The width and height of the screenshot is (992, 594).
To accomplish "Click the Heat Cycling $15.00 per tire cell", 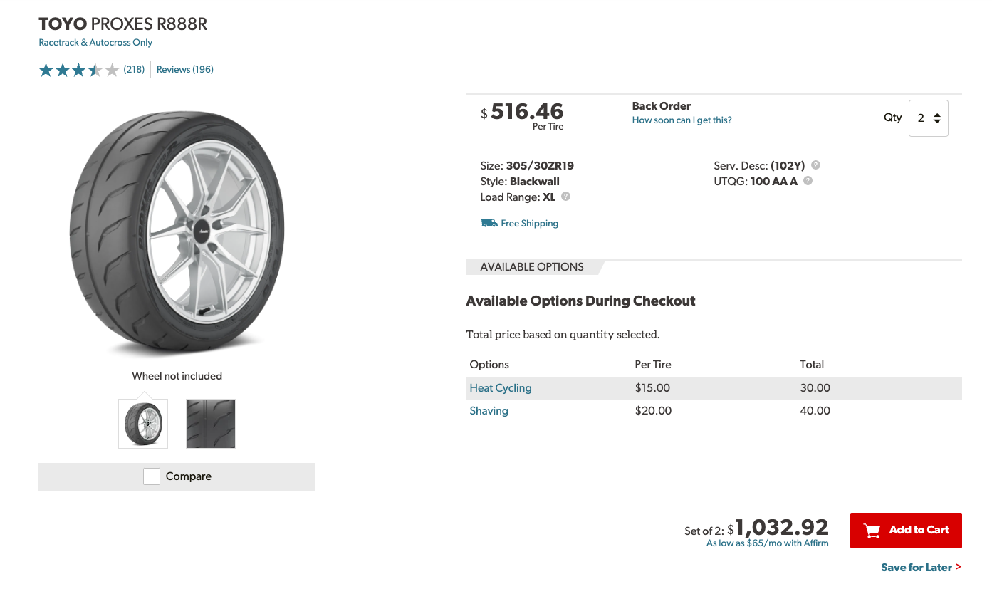I will pyautogui.click(x=652, y=388).
